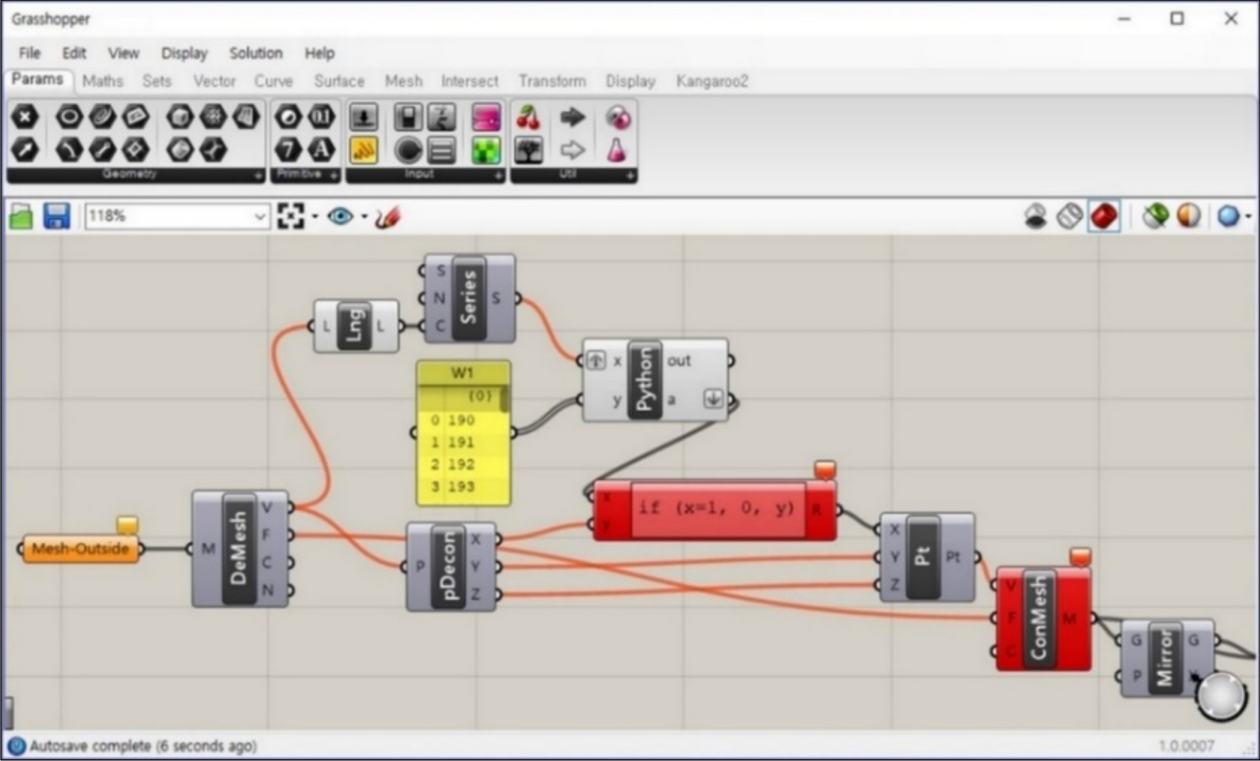Save document with blue floppy icon
This screenshot has height=761, width=1260.
coord(57,216)
